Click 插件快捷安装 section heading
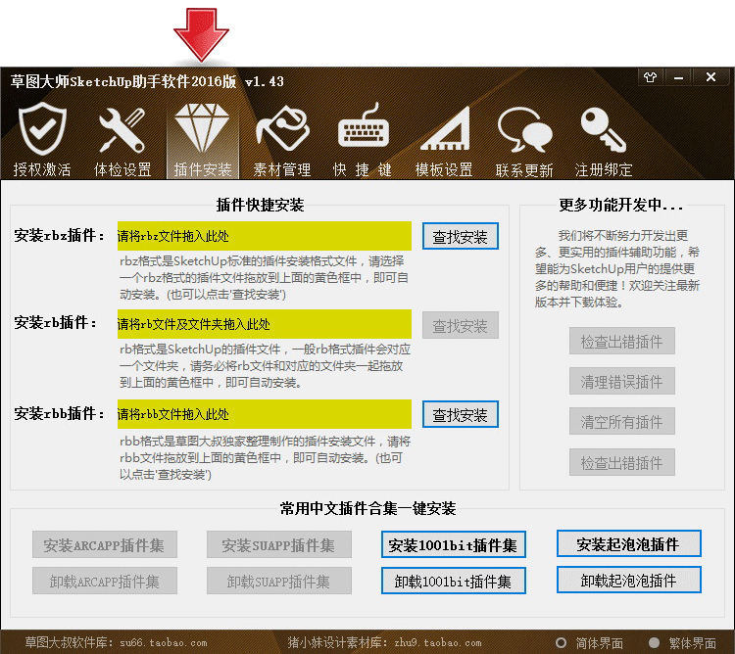Screen dimensions: 735x654 260,205
